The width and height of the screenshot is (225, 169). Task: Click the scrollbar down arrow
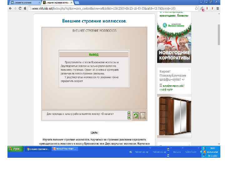219,144
